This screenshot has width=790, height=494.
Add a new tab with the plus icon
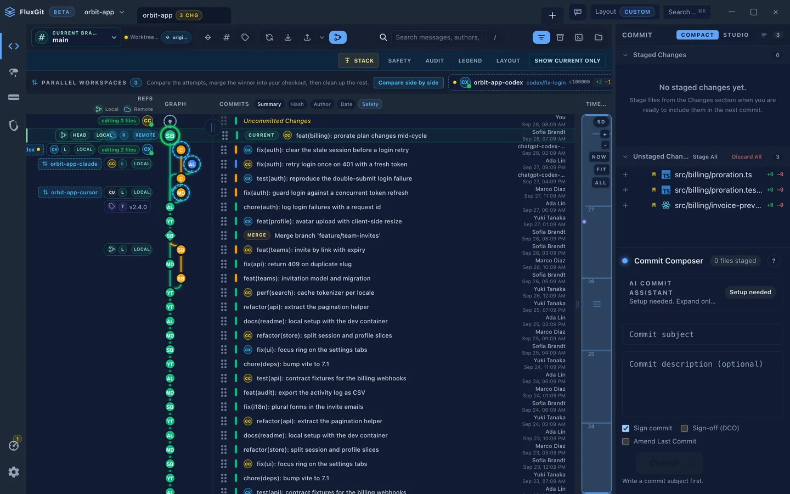552,15
